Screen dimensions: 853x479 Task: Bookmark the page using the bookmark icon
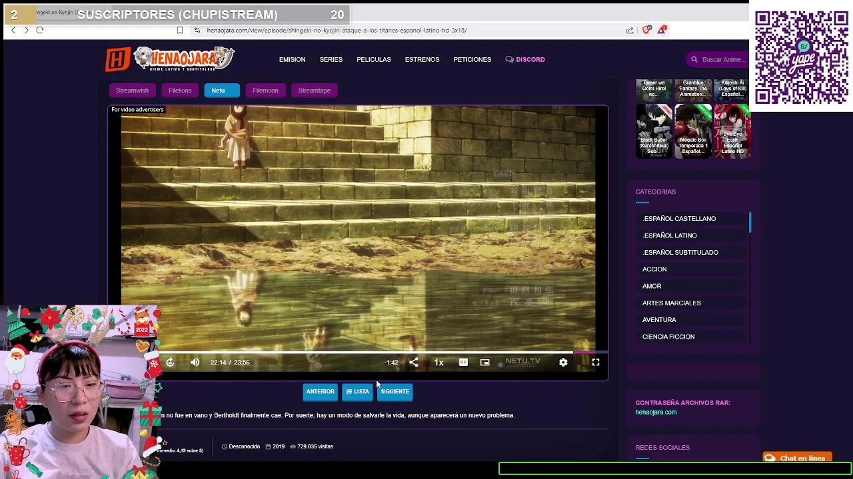click(179, 30)
